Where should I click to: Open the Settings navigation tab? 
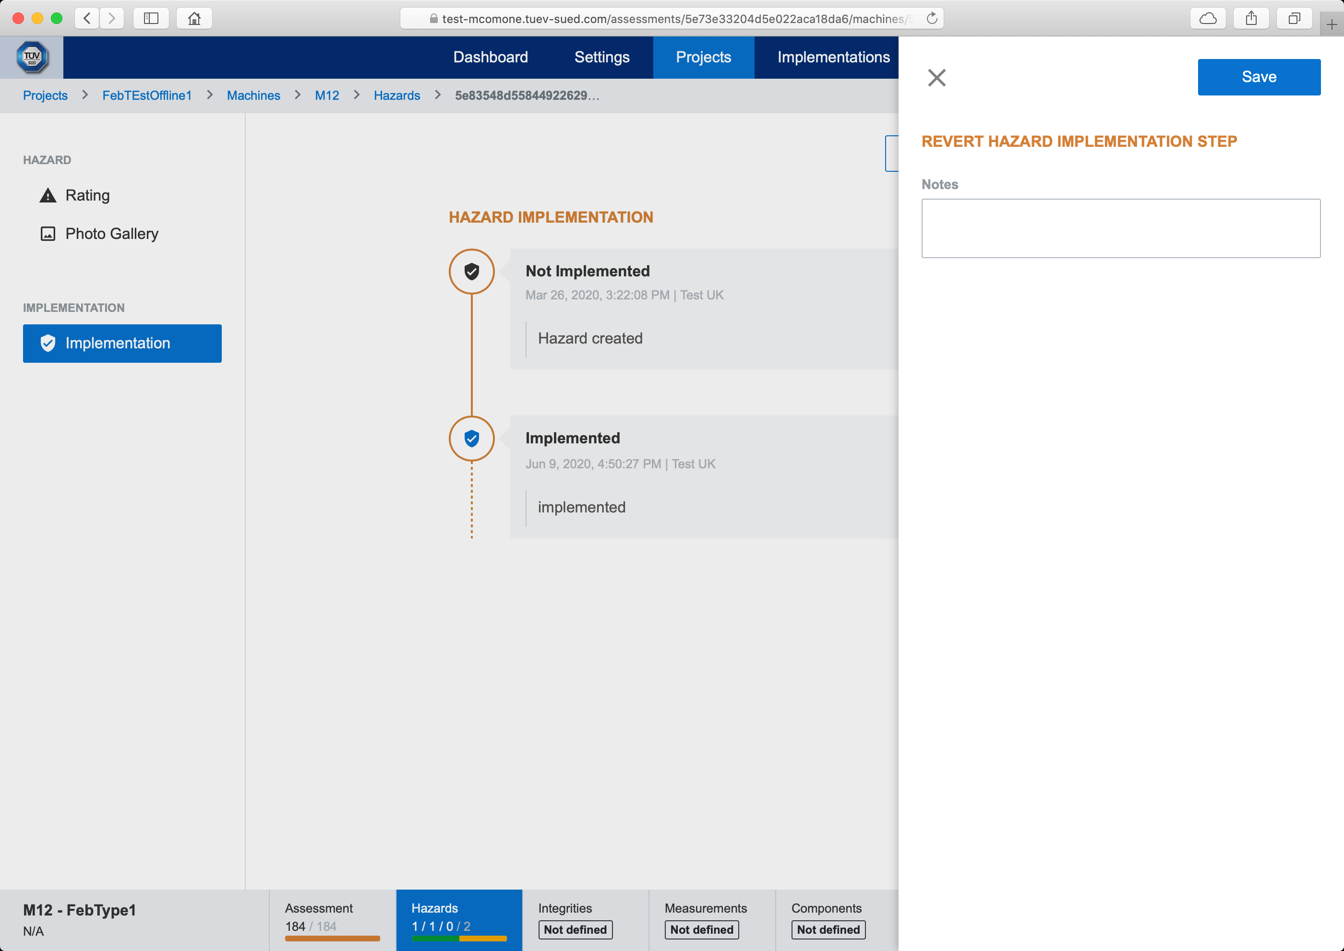602,58
